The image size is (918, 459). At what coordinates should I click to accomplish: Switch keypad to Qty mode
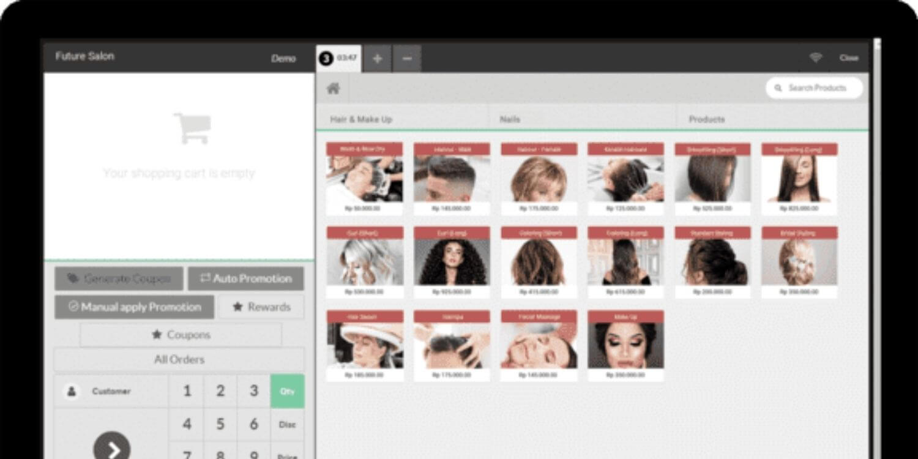point(287,391)
